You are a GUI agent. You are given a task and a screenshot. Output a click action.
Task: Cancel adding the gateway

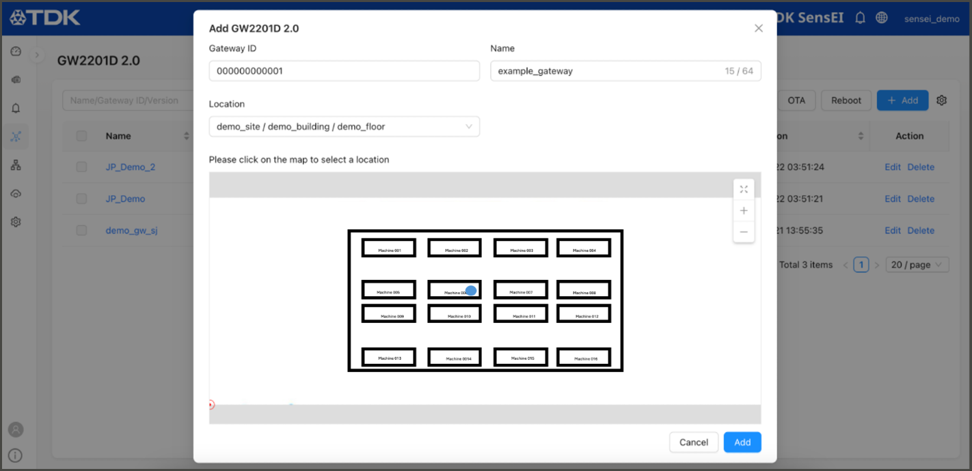coord(694,442)
